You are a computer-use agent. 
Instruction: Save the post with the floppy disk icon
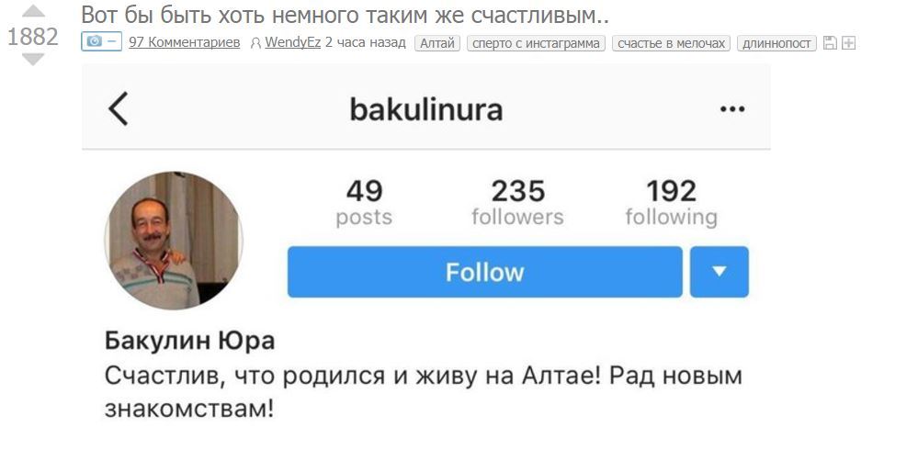pos(830,43)
